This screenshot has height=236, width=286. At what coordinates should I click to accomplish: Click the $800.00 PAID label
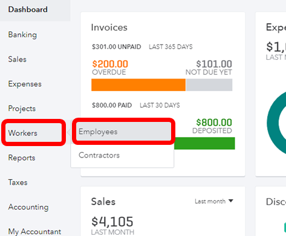[112, 105]
